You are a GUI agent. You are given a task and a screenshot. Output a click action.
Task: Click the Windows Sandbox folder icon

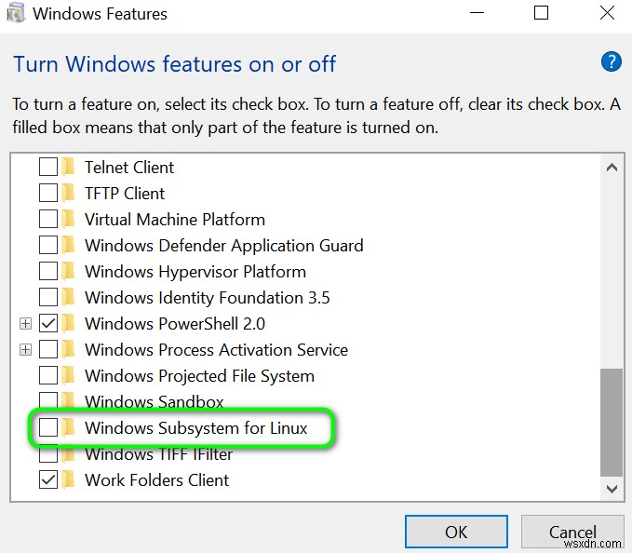pyautogui.click(x=69, y=402)
